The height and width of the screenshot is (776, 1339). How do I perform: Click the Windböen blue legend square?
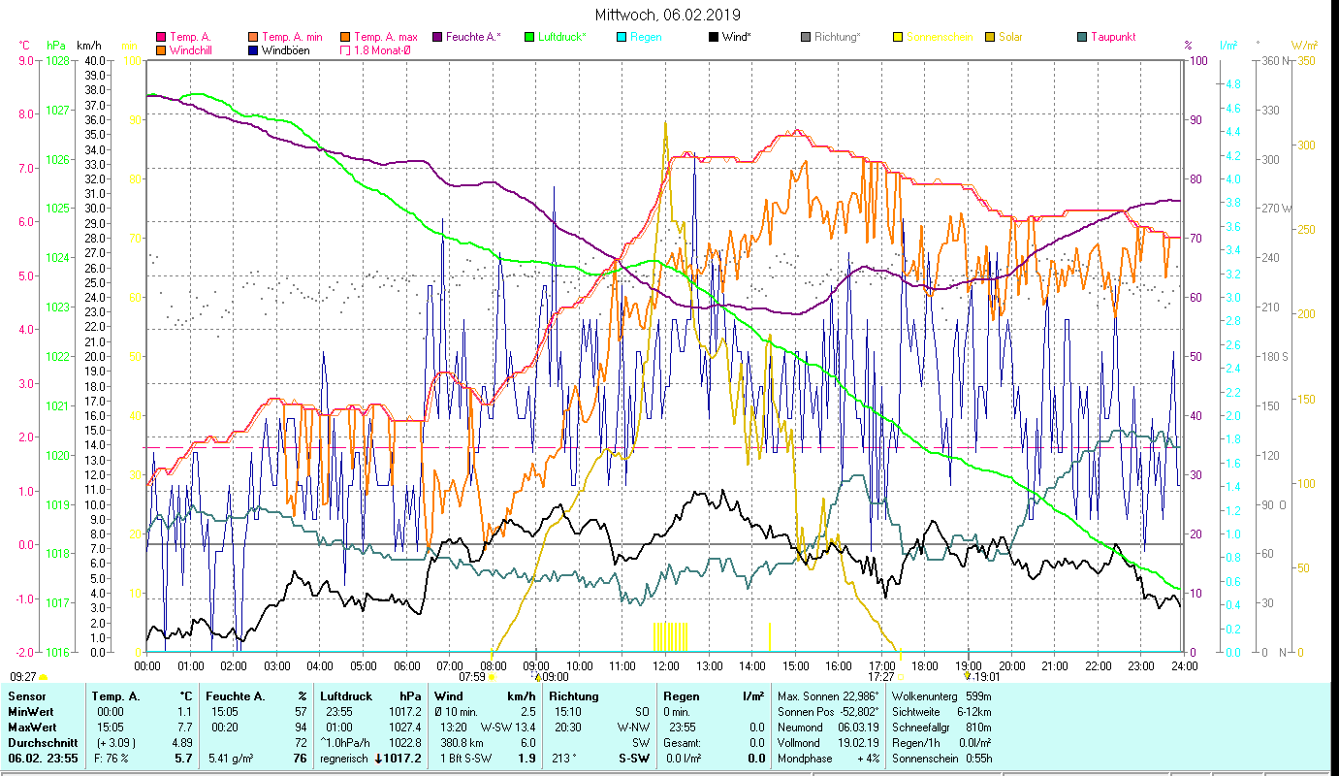click(254, 50)
